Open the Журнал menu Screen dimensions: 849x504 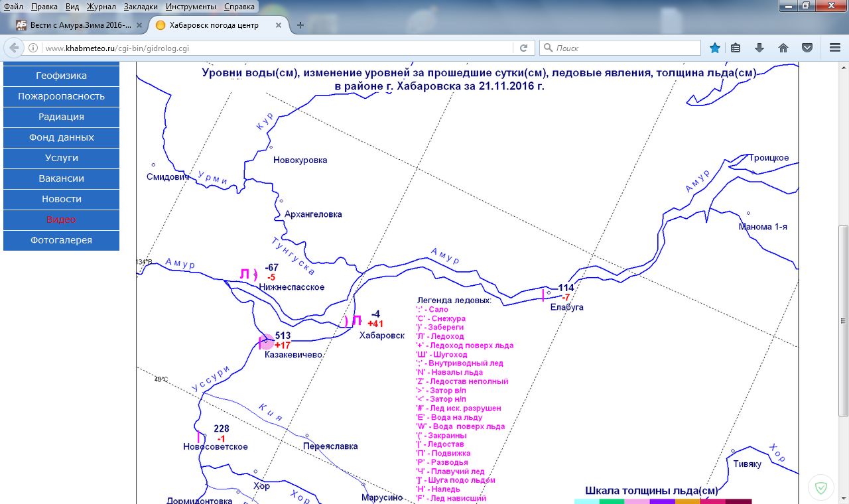coord(101,6)
